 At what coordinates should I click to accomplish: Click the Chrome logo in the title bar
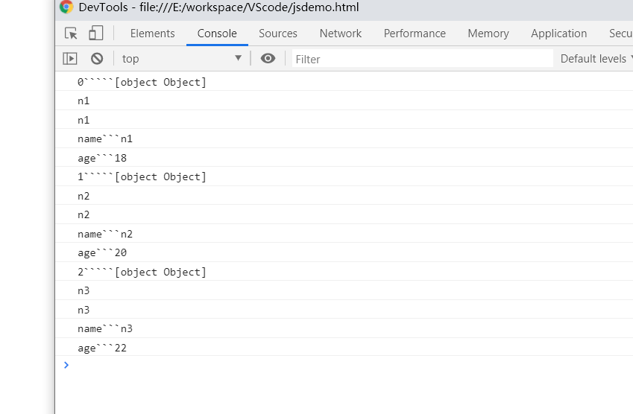click(x=66, y=7)
